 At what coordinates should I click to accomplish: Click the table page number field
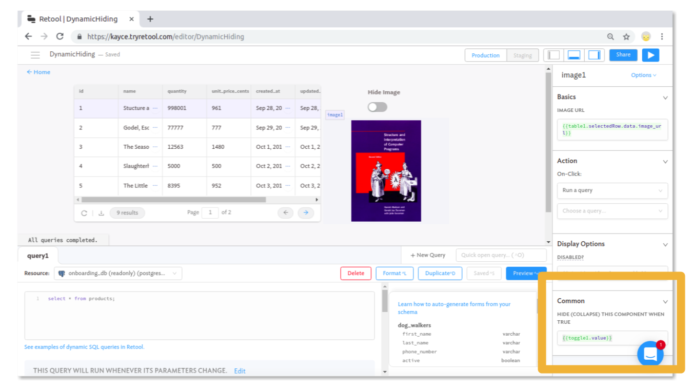[x=210, y=212]
